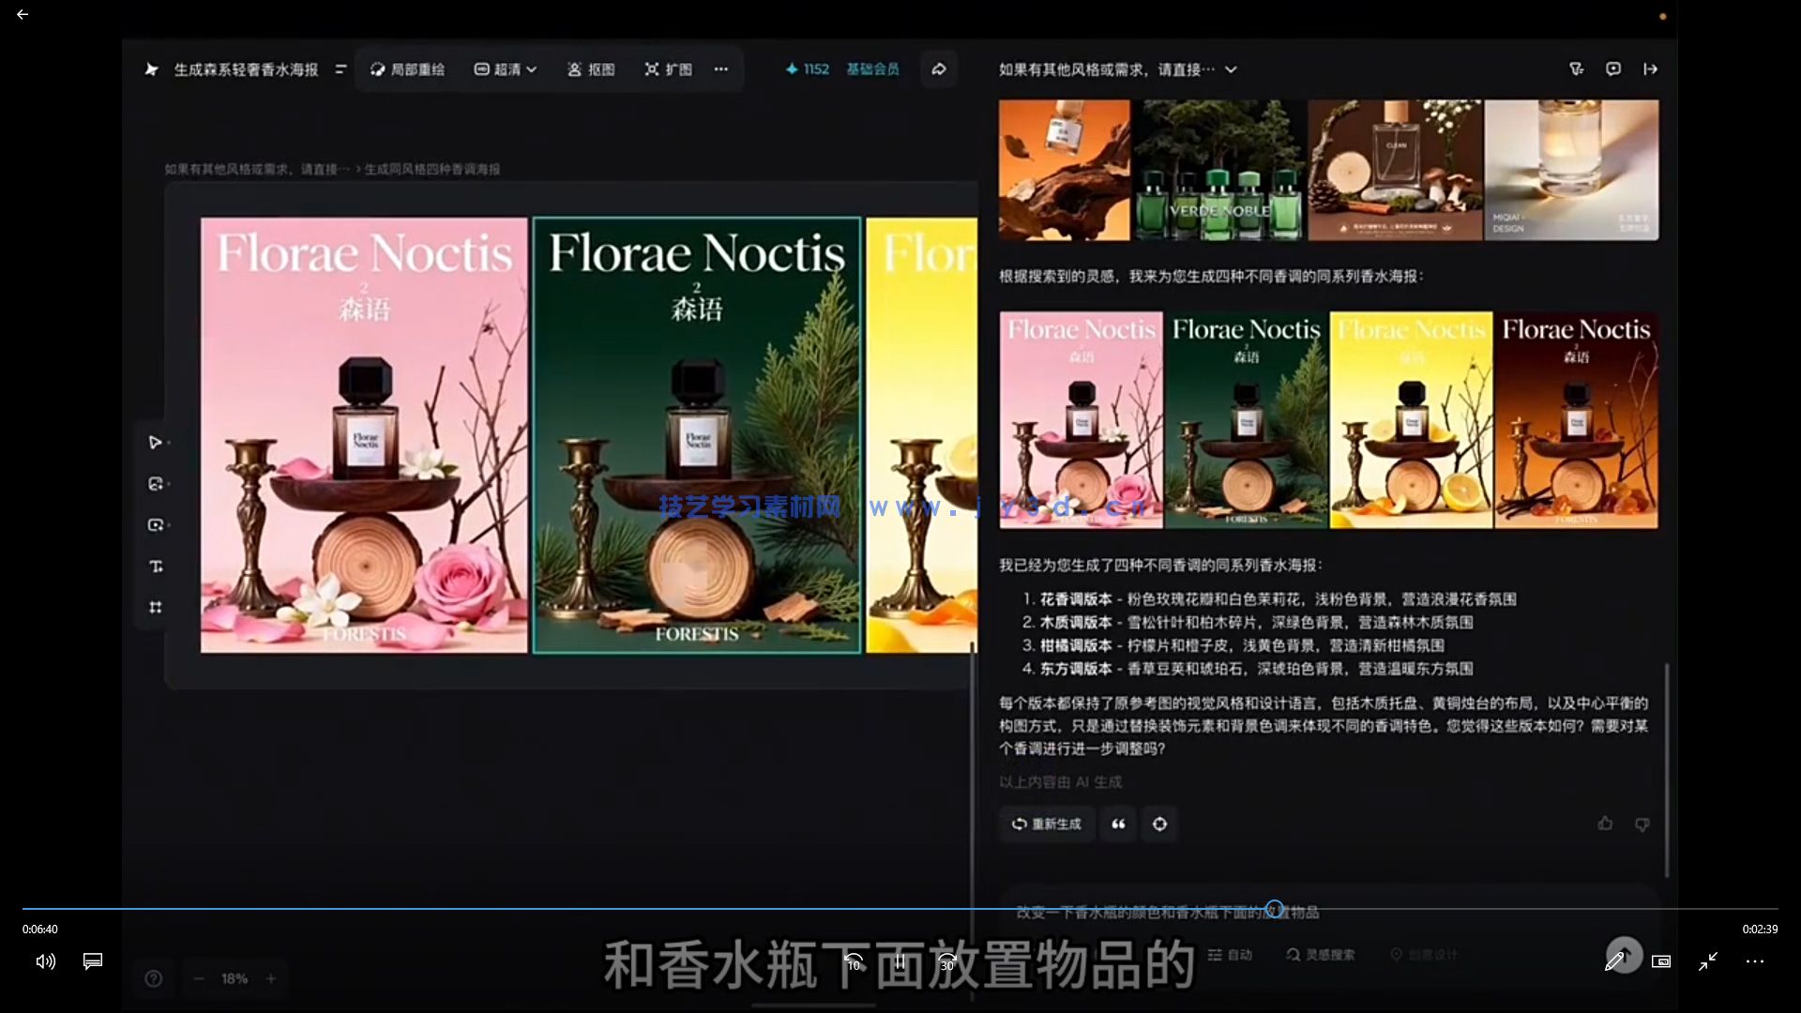Click the 基础会员 membership label
The image size is (1801, 1013).
871,68
